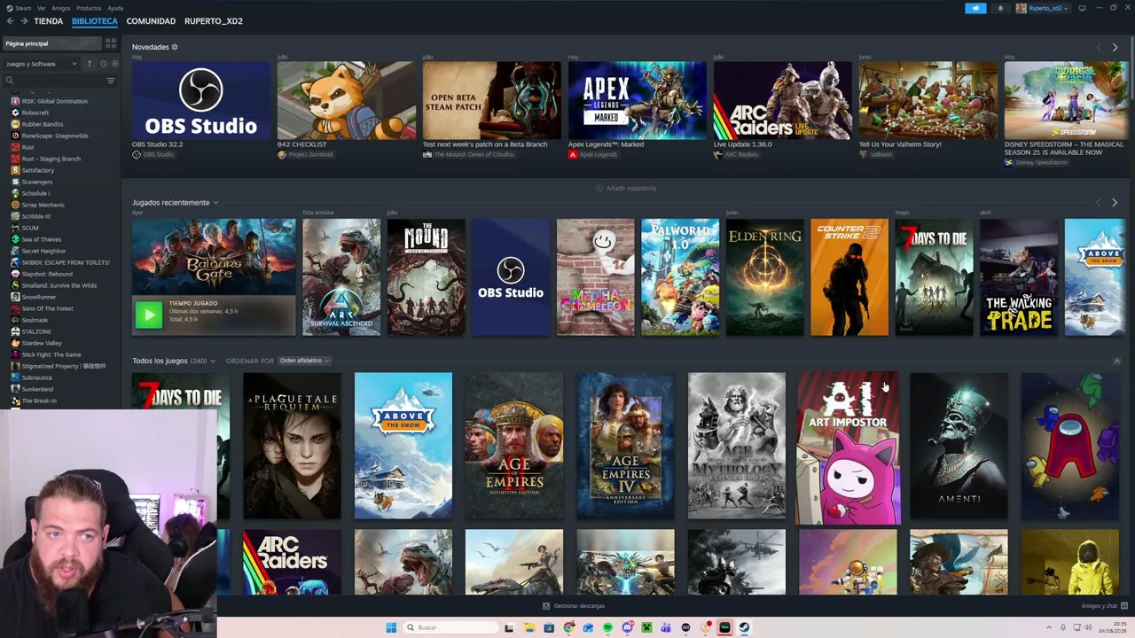Open the Age of Empires IV cover
The image size is (1135, 638).
(x=625, y=446)
